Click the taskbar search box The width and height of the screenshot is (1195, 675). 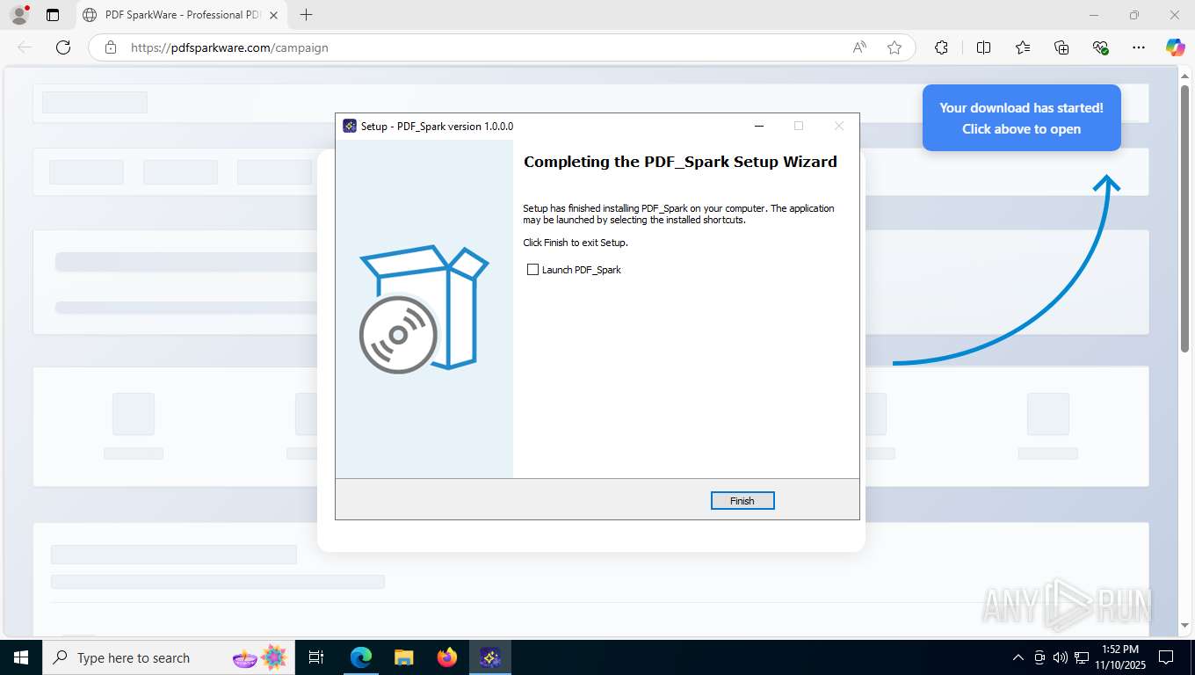[167, 657]
